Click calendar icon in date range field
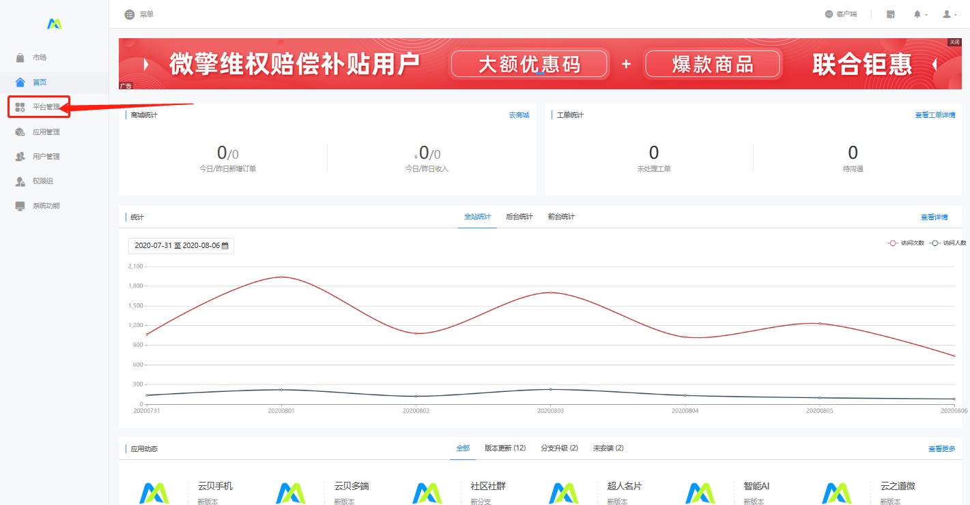The height and width of the screenshot is (505, 970). coord(225,245)
